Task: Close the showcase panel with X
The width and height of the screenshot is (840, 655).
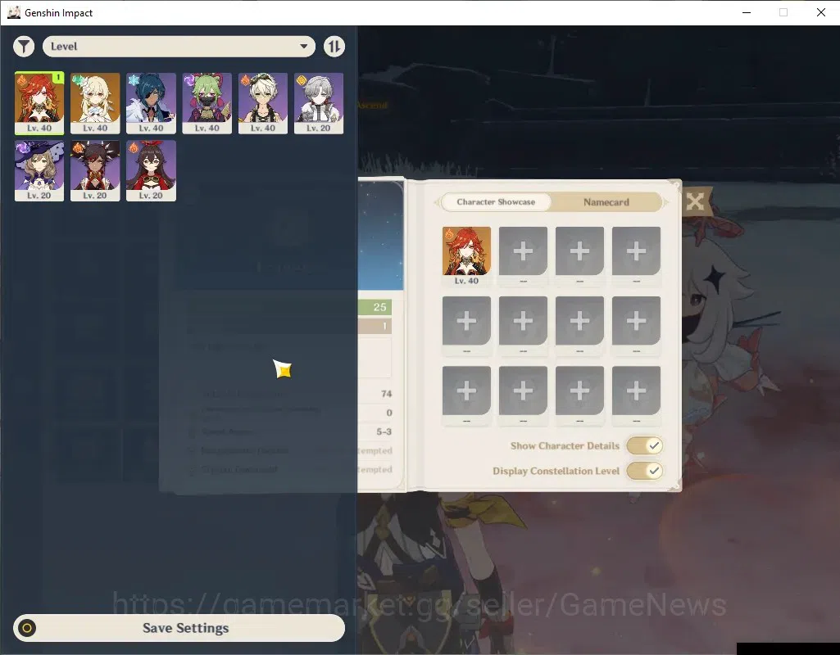Action: click(695, 201)
